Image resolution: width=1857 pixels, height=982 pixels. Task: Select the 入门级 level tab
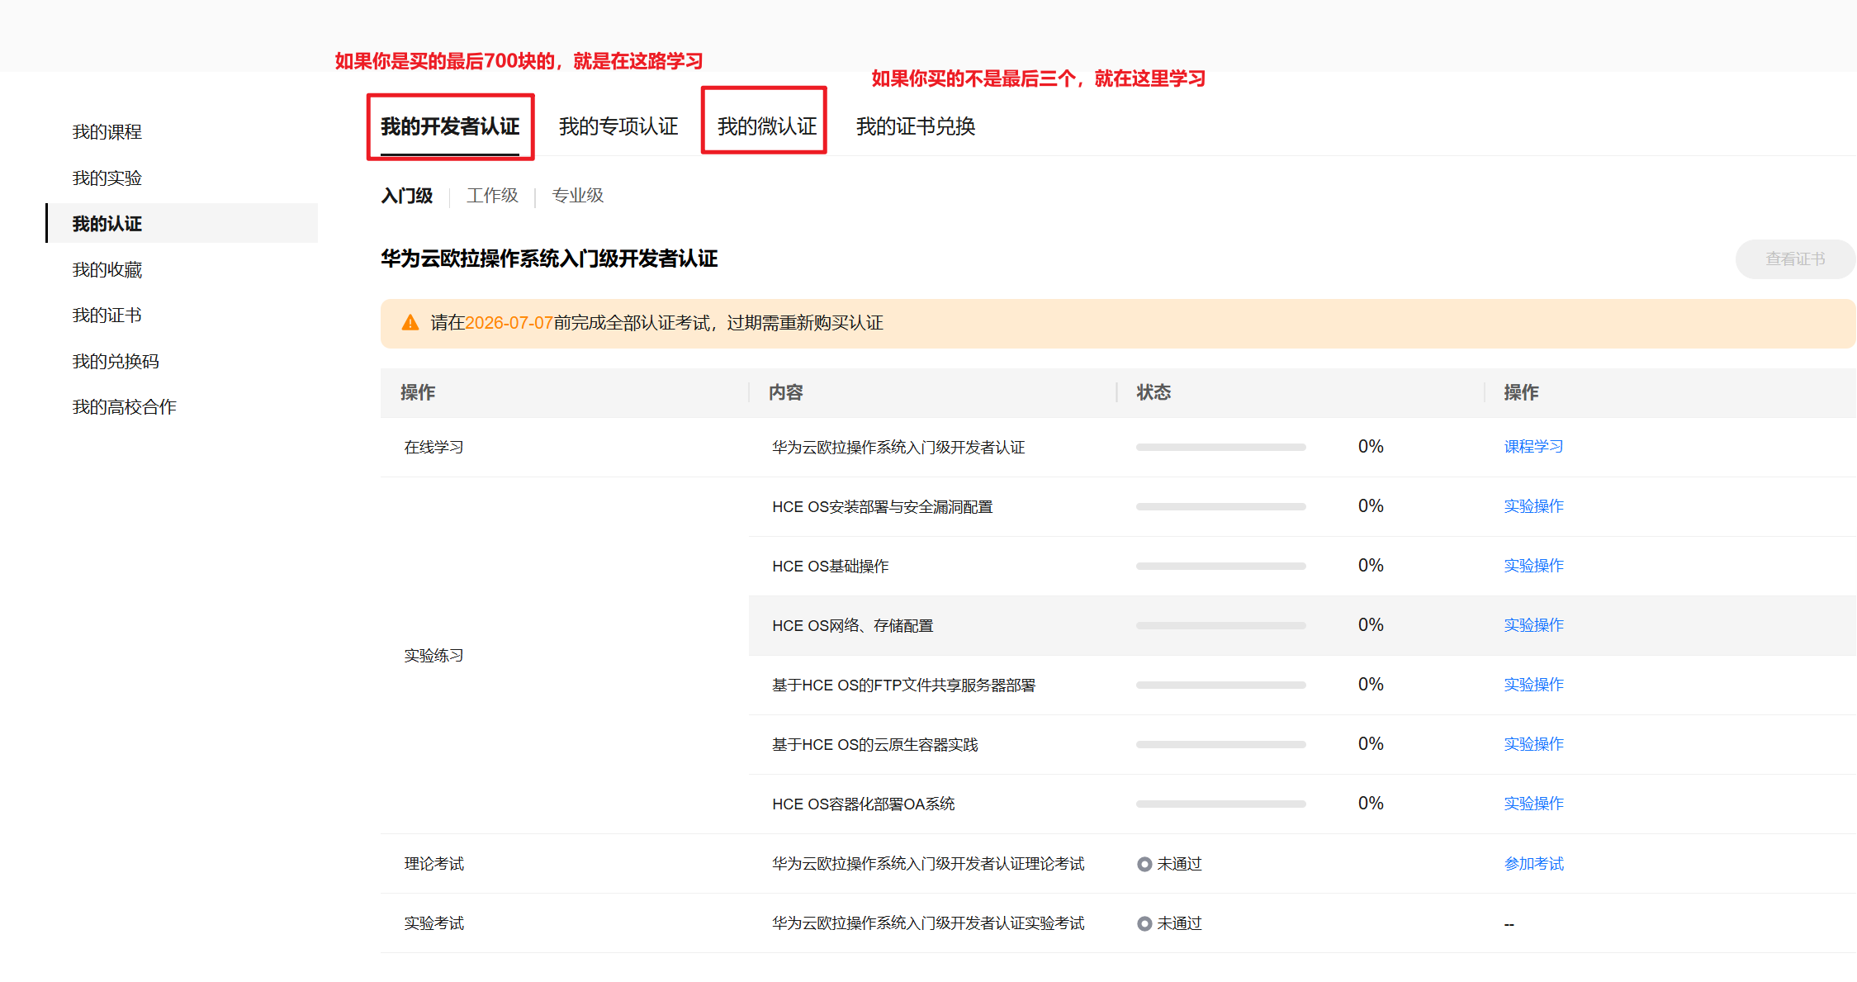pos(407,196)
